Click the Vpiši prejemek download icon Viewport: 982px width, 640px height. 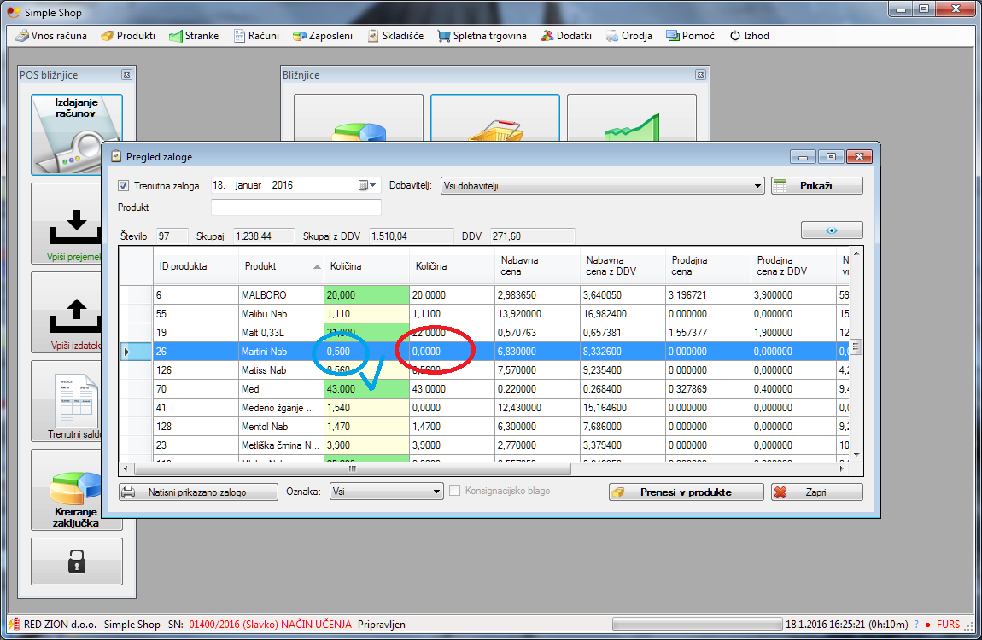(x=76, y=224)
